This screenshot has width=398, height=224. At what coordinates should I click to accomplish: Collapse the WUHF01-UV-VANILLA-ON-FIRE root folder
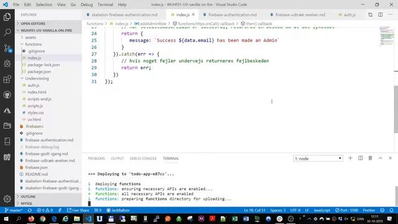coord(49,30)
